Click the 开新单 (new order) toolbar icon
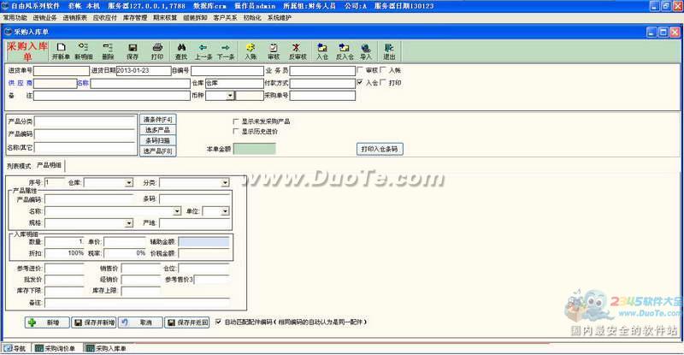This screenshot has width=684, height=355. [x=60, y=51]
